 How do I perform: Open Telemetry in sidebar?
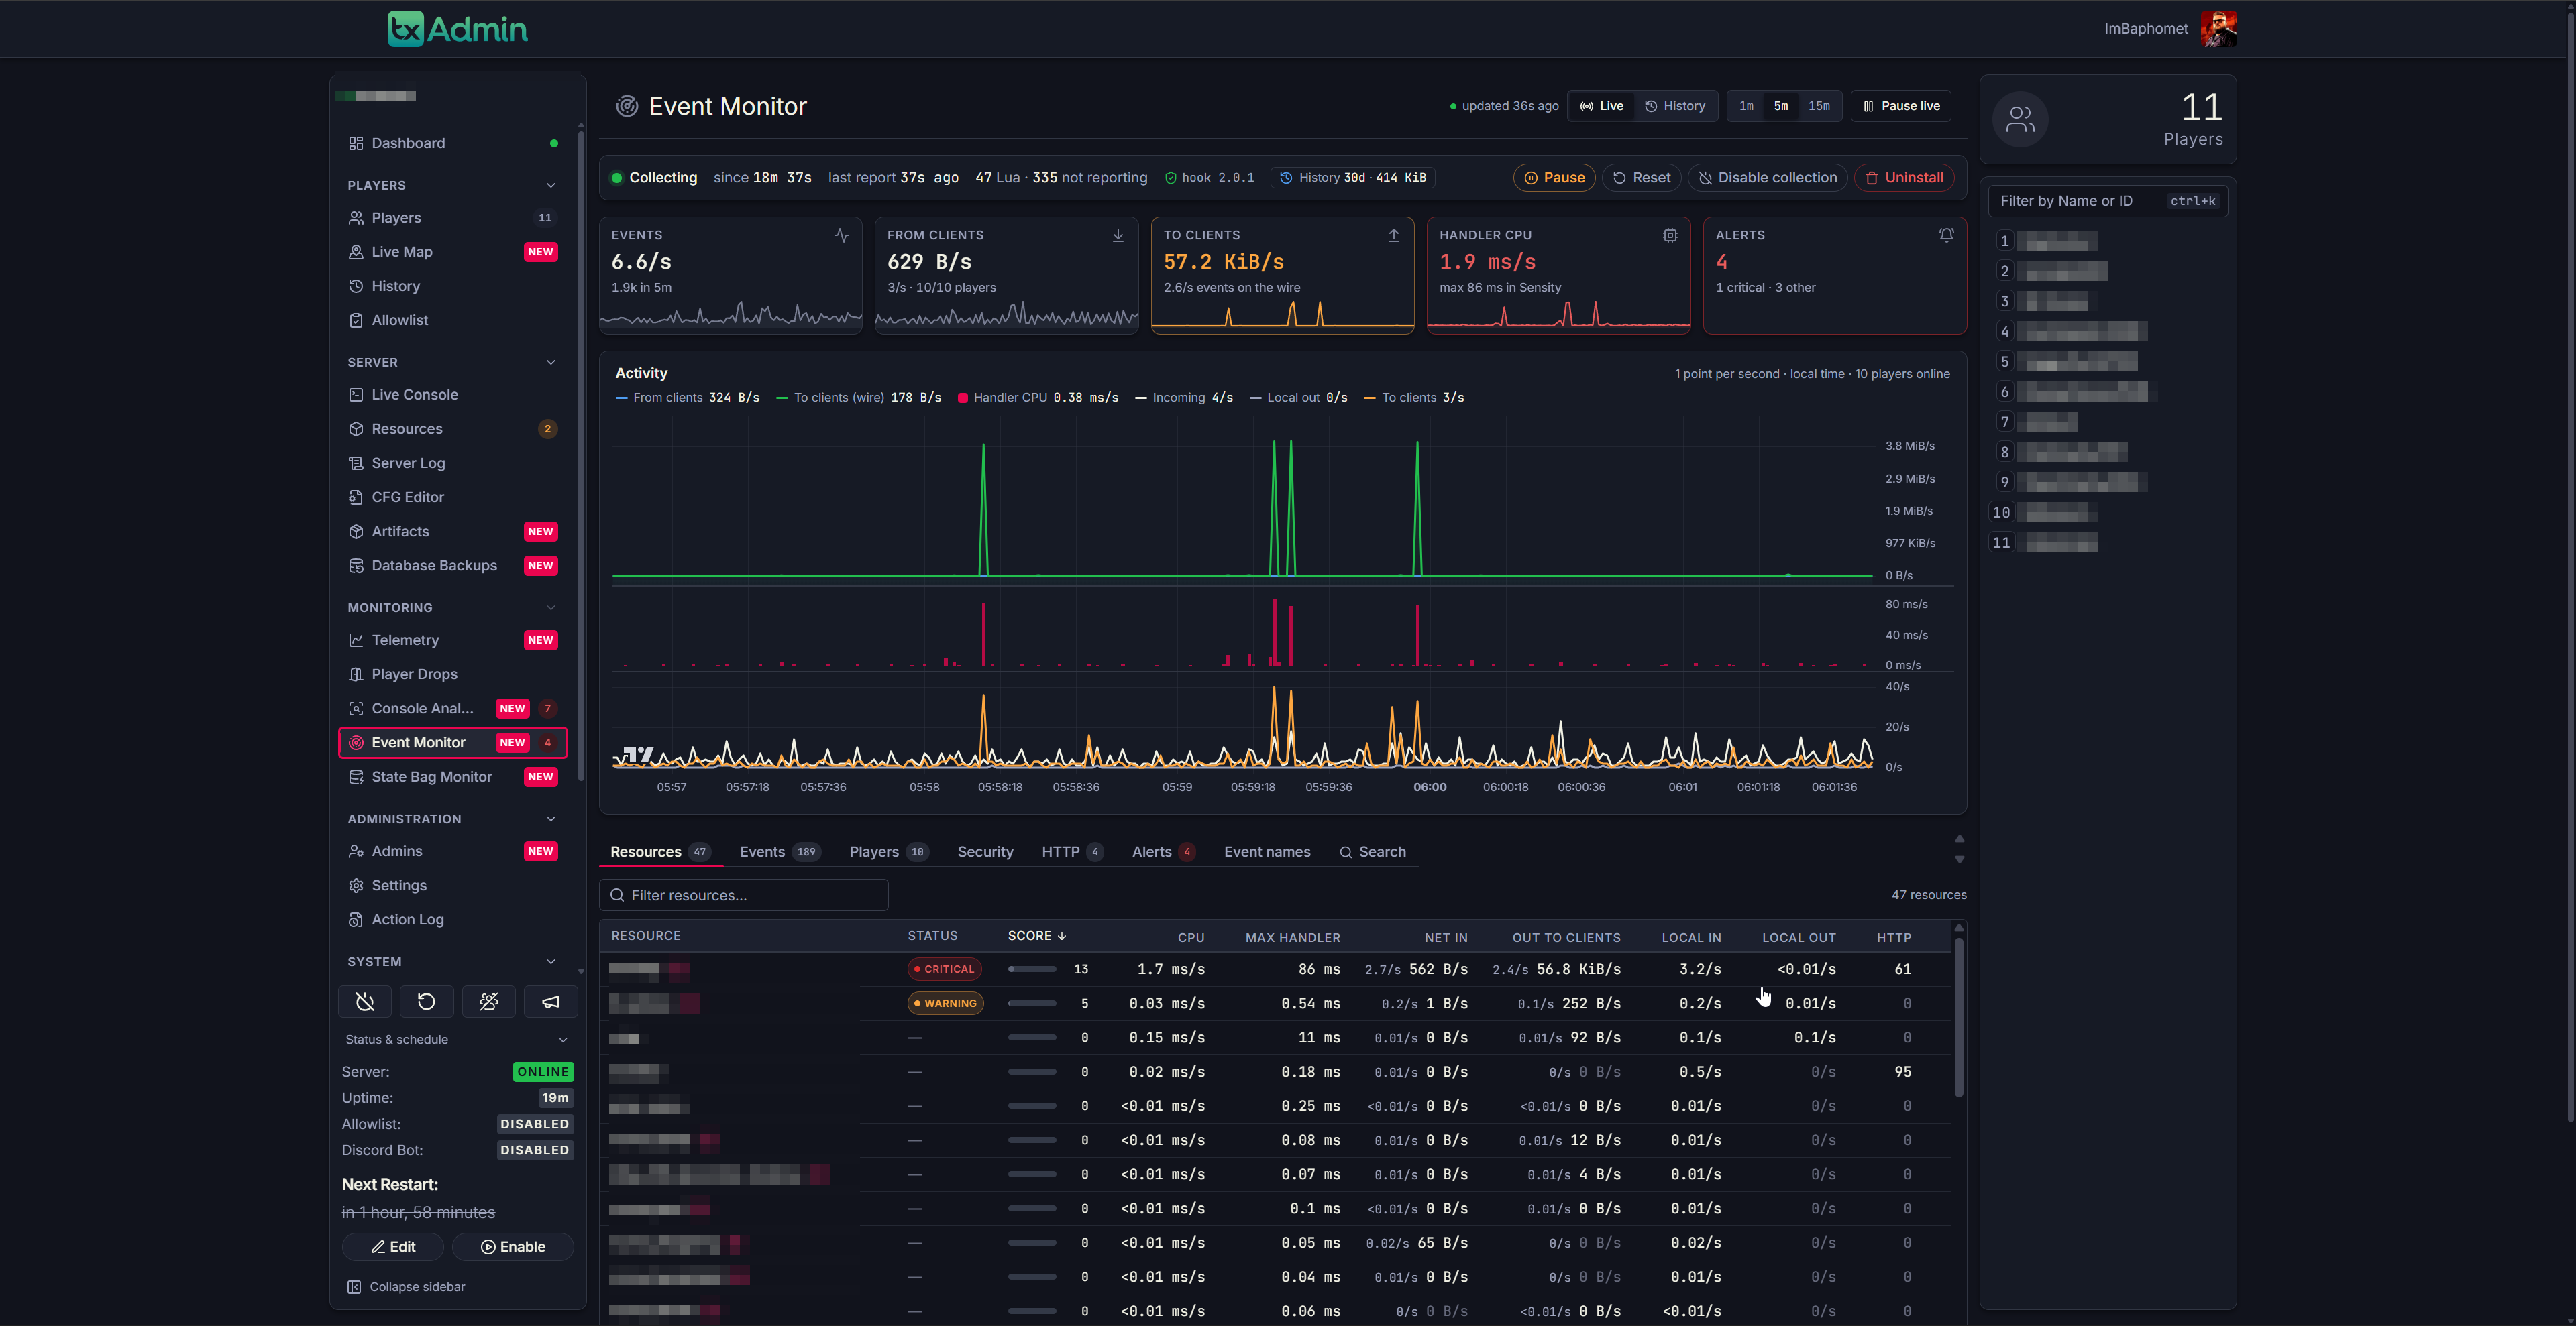pos(452,640)
